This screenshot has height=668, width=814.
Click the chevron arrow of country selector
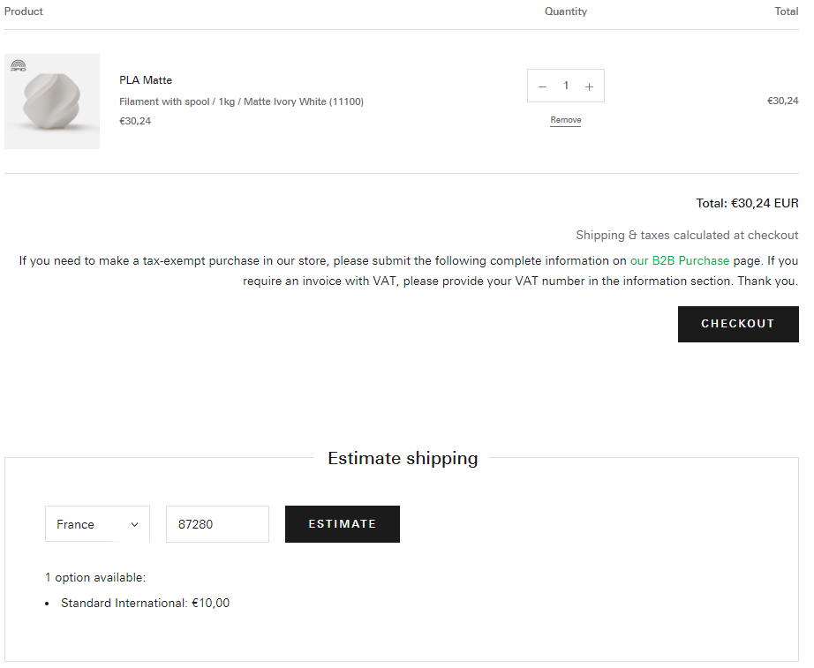[134, 524]
